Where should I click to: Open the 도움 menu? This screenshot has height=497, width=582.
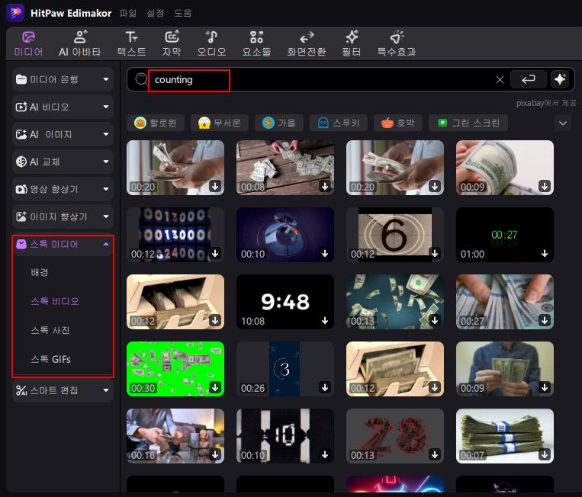pyautogui.click(x=182, y=14)
